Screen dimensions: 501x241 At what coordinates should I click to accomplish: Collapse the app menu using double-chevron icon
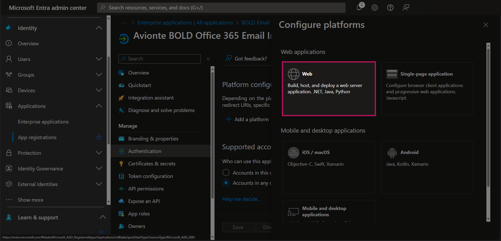pos(208,59)
